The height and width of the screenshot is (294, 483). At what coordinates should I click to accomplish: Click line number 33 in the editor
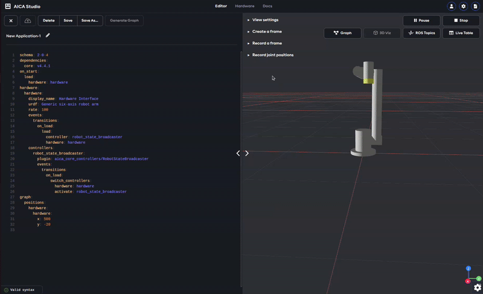(12, 230)
